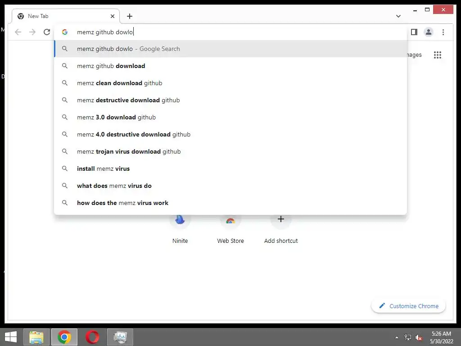Choose 'memz clean download github' suggestion
The width and height of the screenshot is (461, 346).
pos(230,83)
